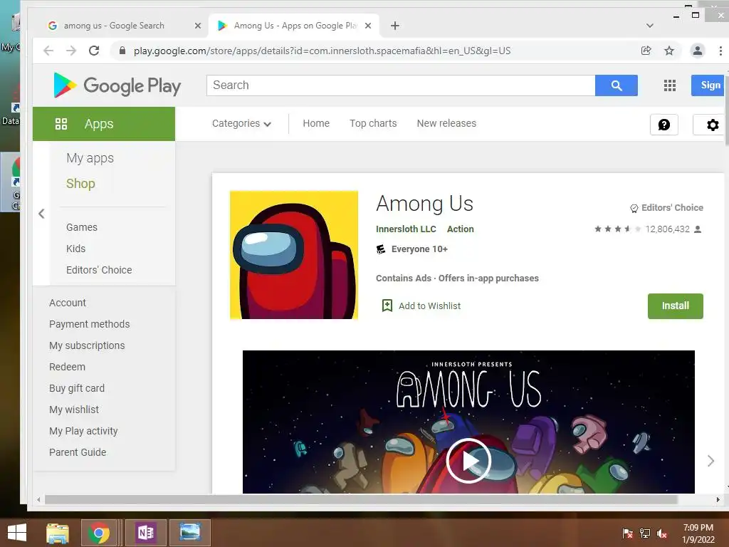Open Account link

coord(68,303)
